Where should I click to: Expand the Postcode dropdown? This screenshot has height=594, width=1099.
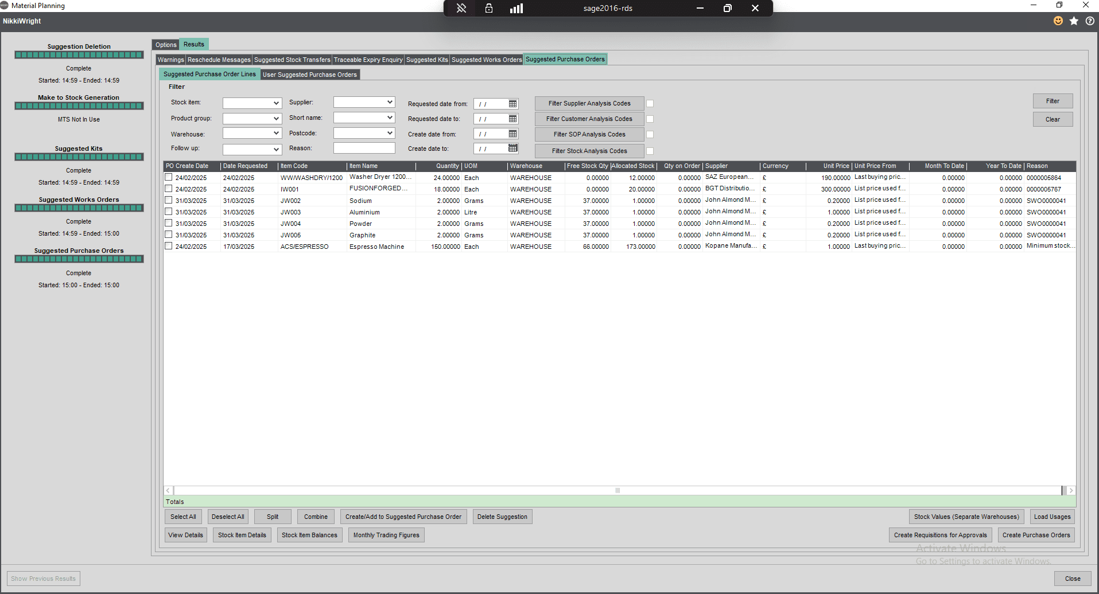(x=390, y=133)
